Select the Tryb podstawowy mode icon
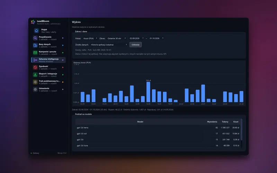 click(35, 82)
